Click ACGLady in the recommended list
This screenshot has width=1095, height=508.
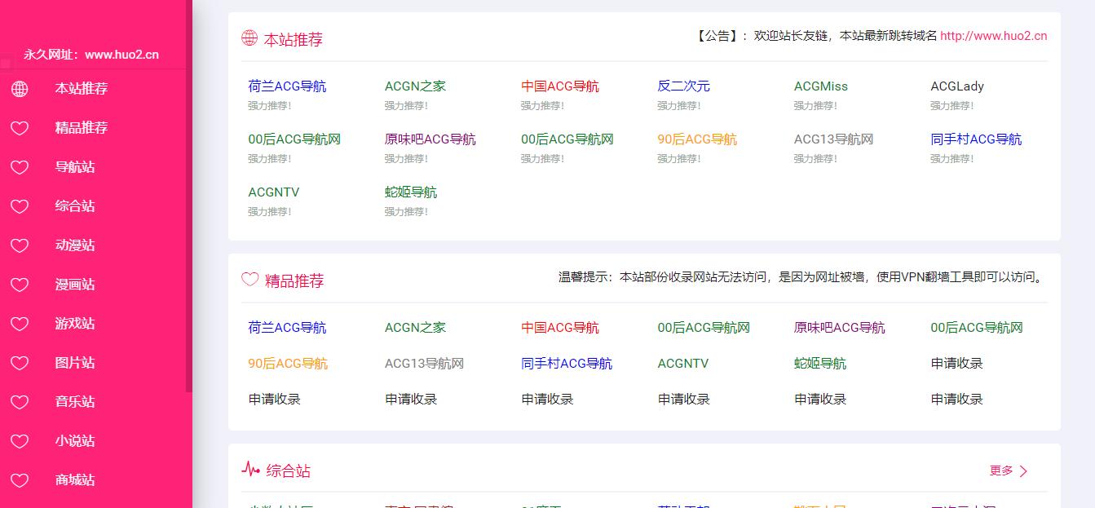click(x=956, y=86)
